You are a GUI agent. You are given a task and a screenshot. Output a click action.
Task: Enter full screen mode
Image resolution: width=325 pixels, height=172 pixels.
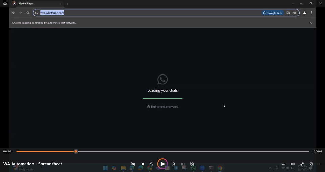tap(302, 164)
